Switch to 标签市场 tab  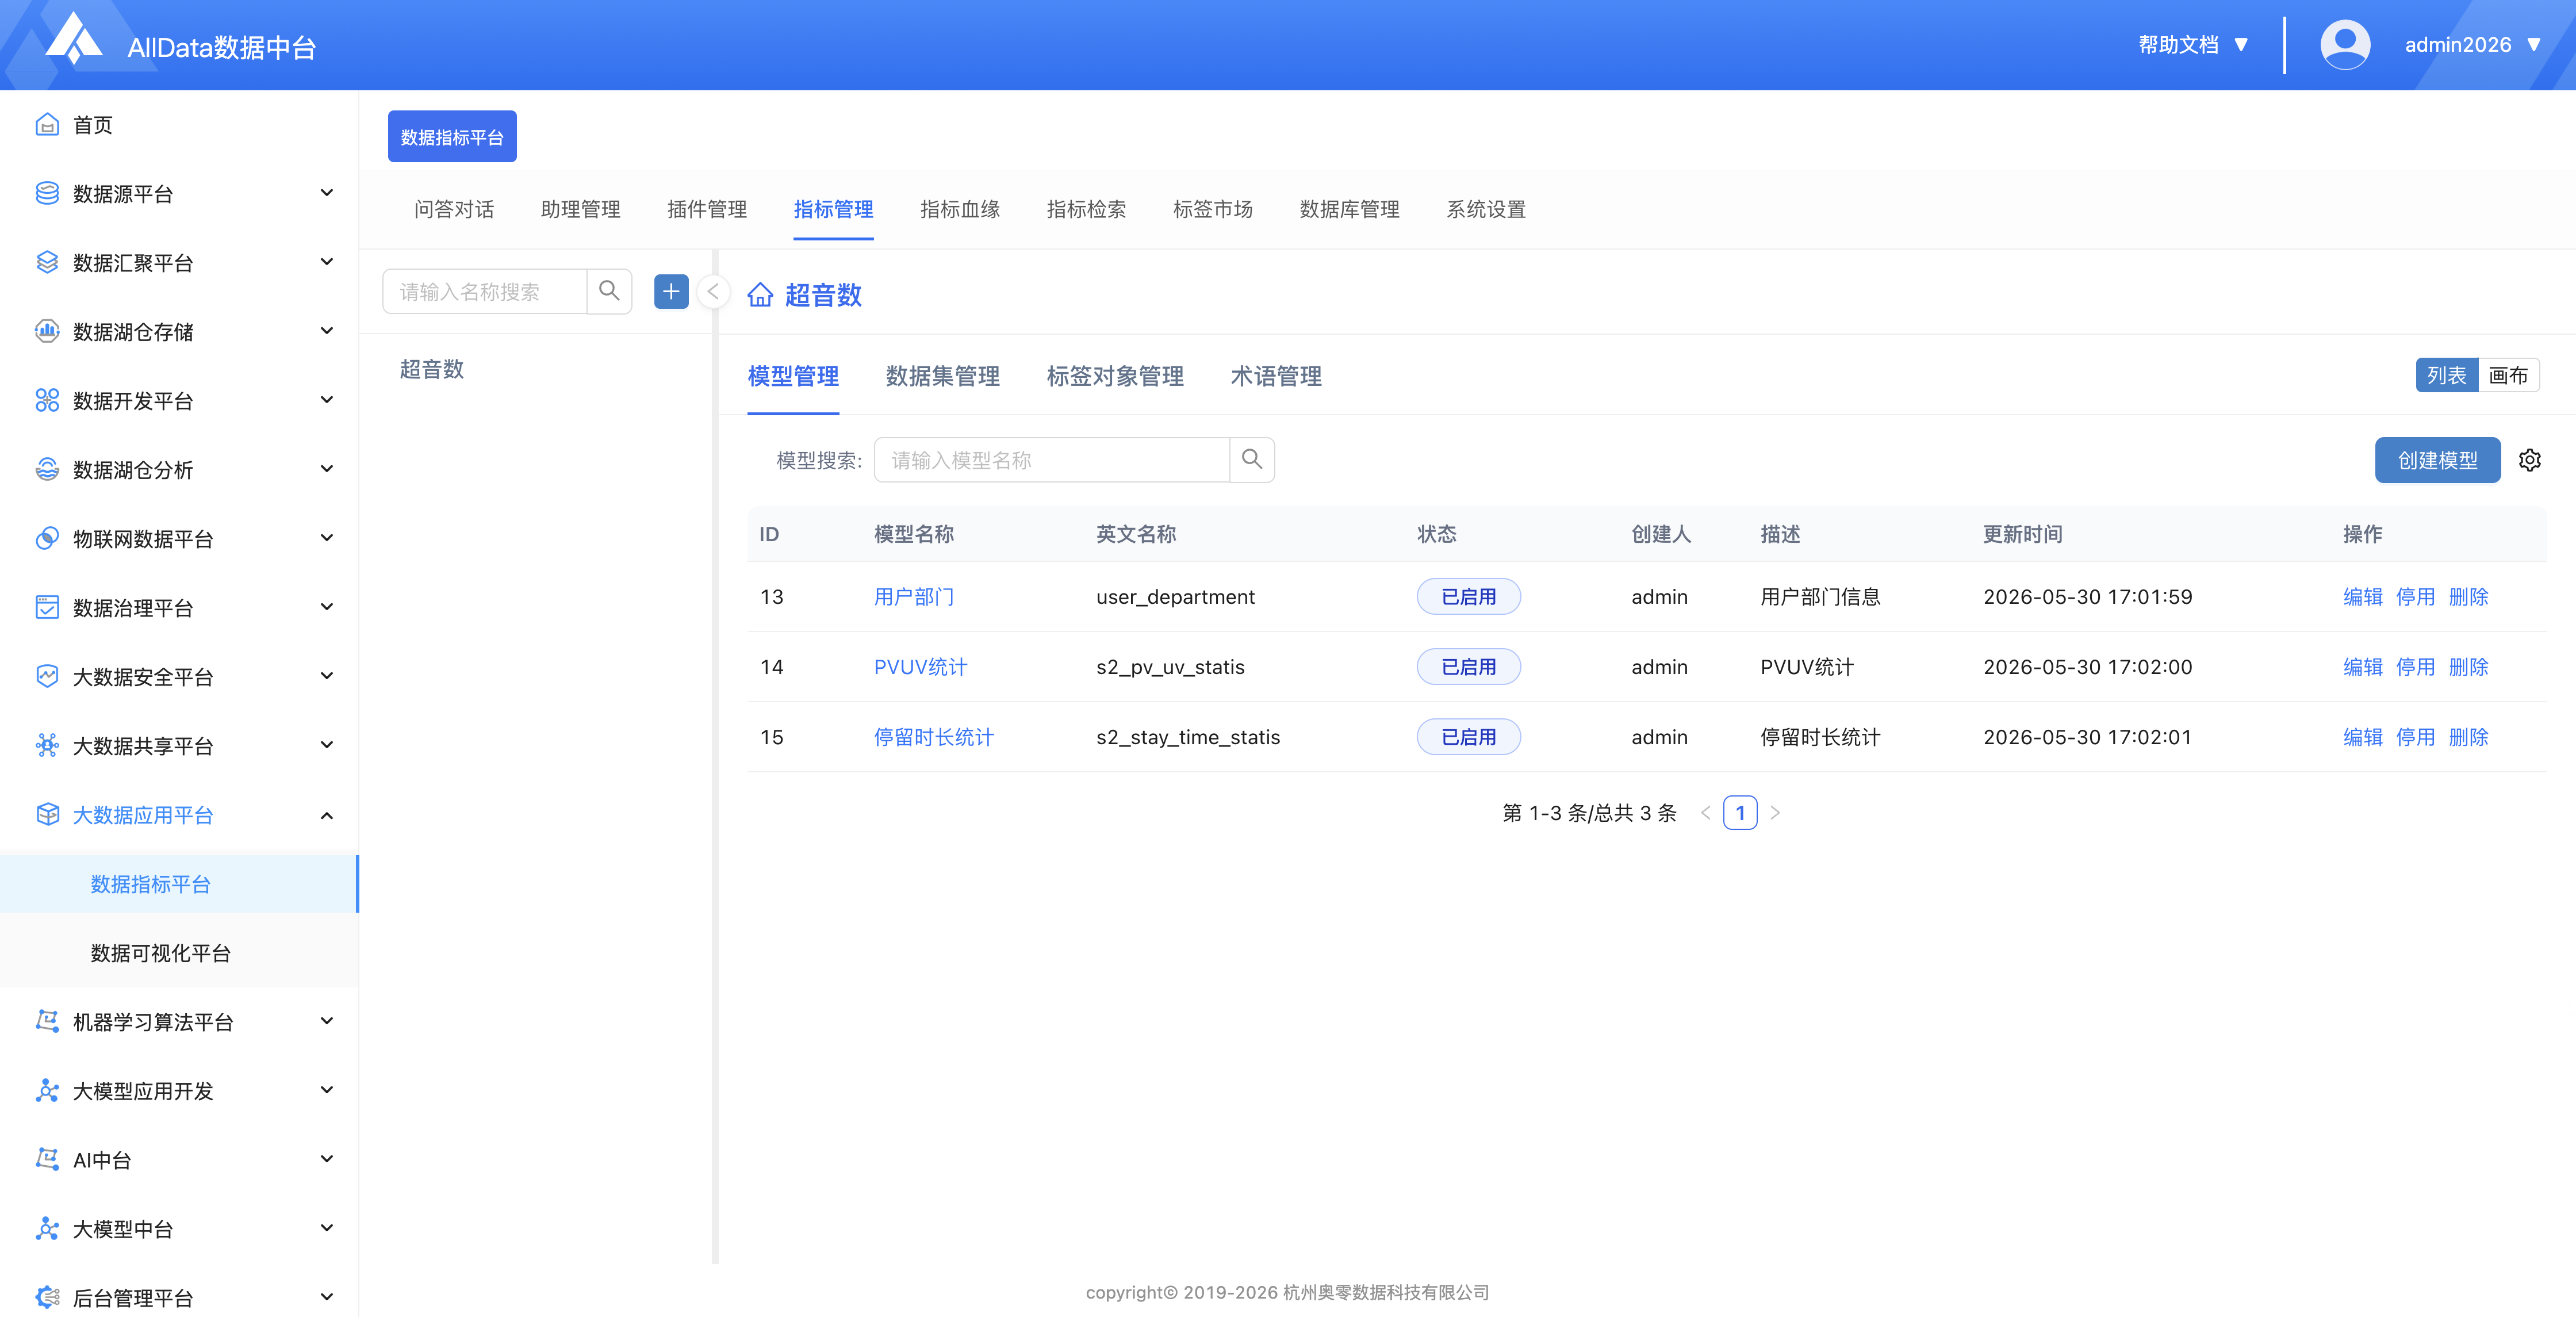(1213, 209)
